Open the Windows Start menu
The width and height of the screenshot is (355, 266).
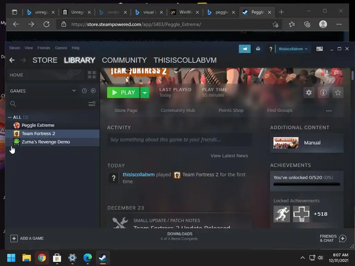point(11,258)
